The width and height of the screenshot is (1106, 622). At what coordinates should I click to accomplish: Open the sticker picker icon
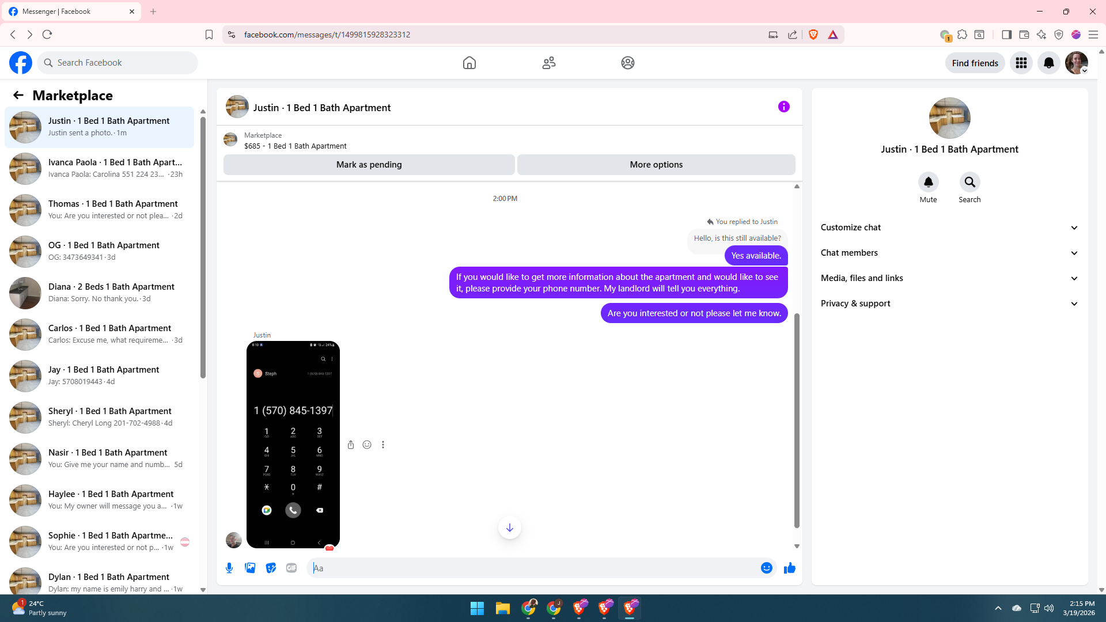[x=271, y=568]
